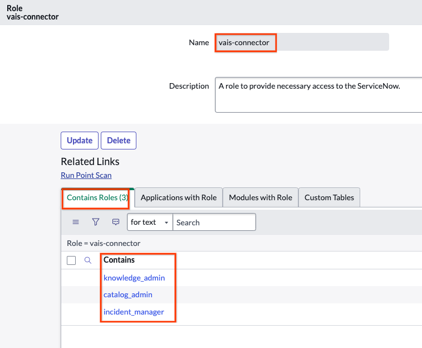The width and height of the screenshot is (422, 348).
Task: Focus the list Search text box
Action: [214, 222]
